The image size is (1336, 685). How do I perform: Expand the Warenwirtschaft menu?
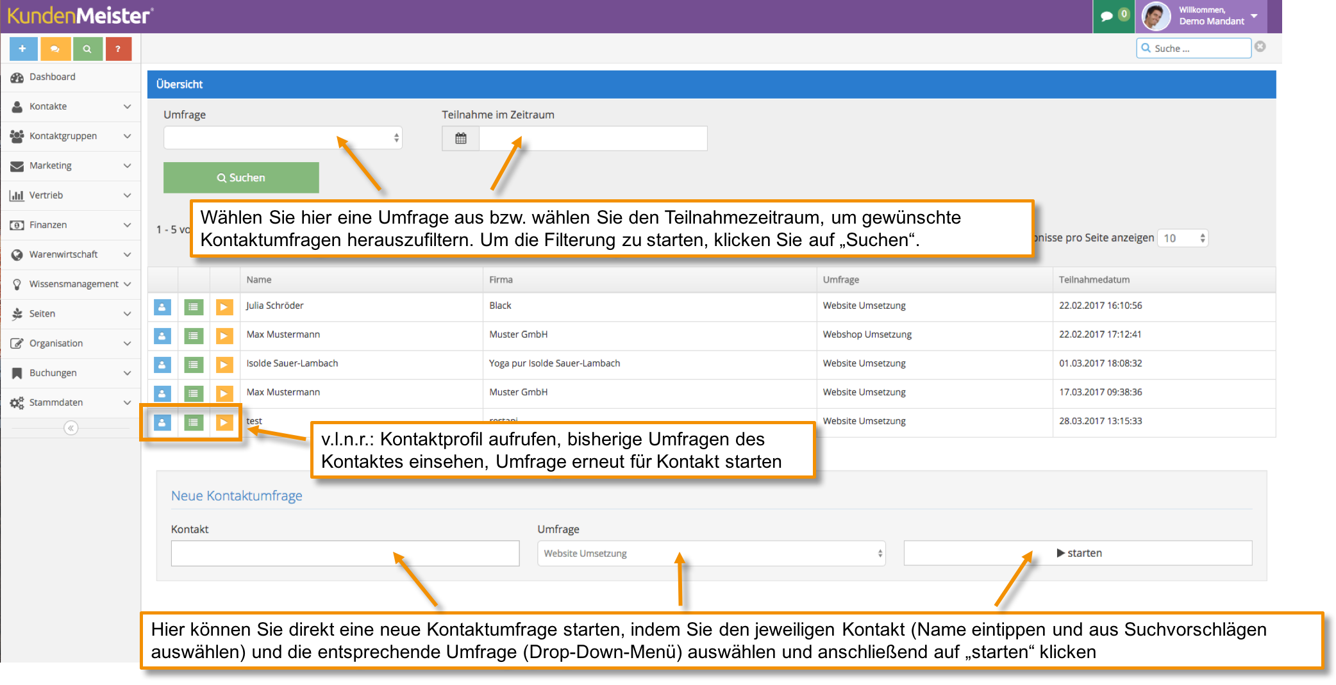pyautogui.click(x=71, y=254)
